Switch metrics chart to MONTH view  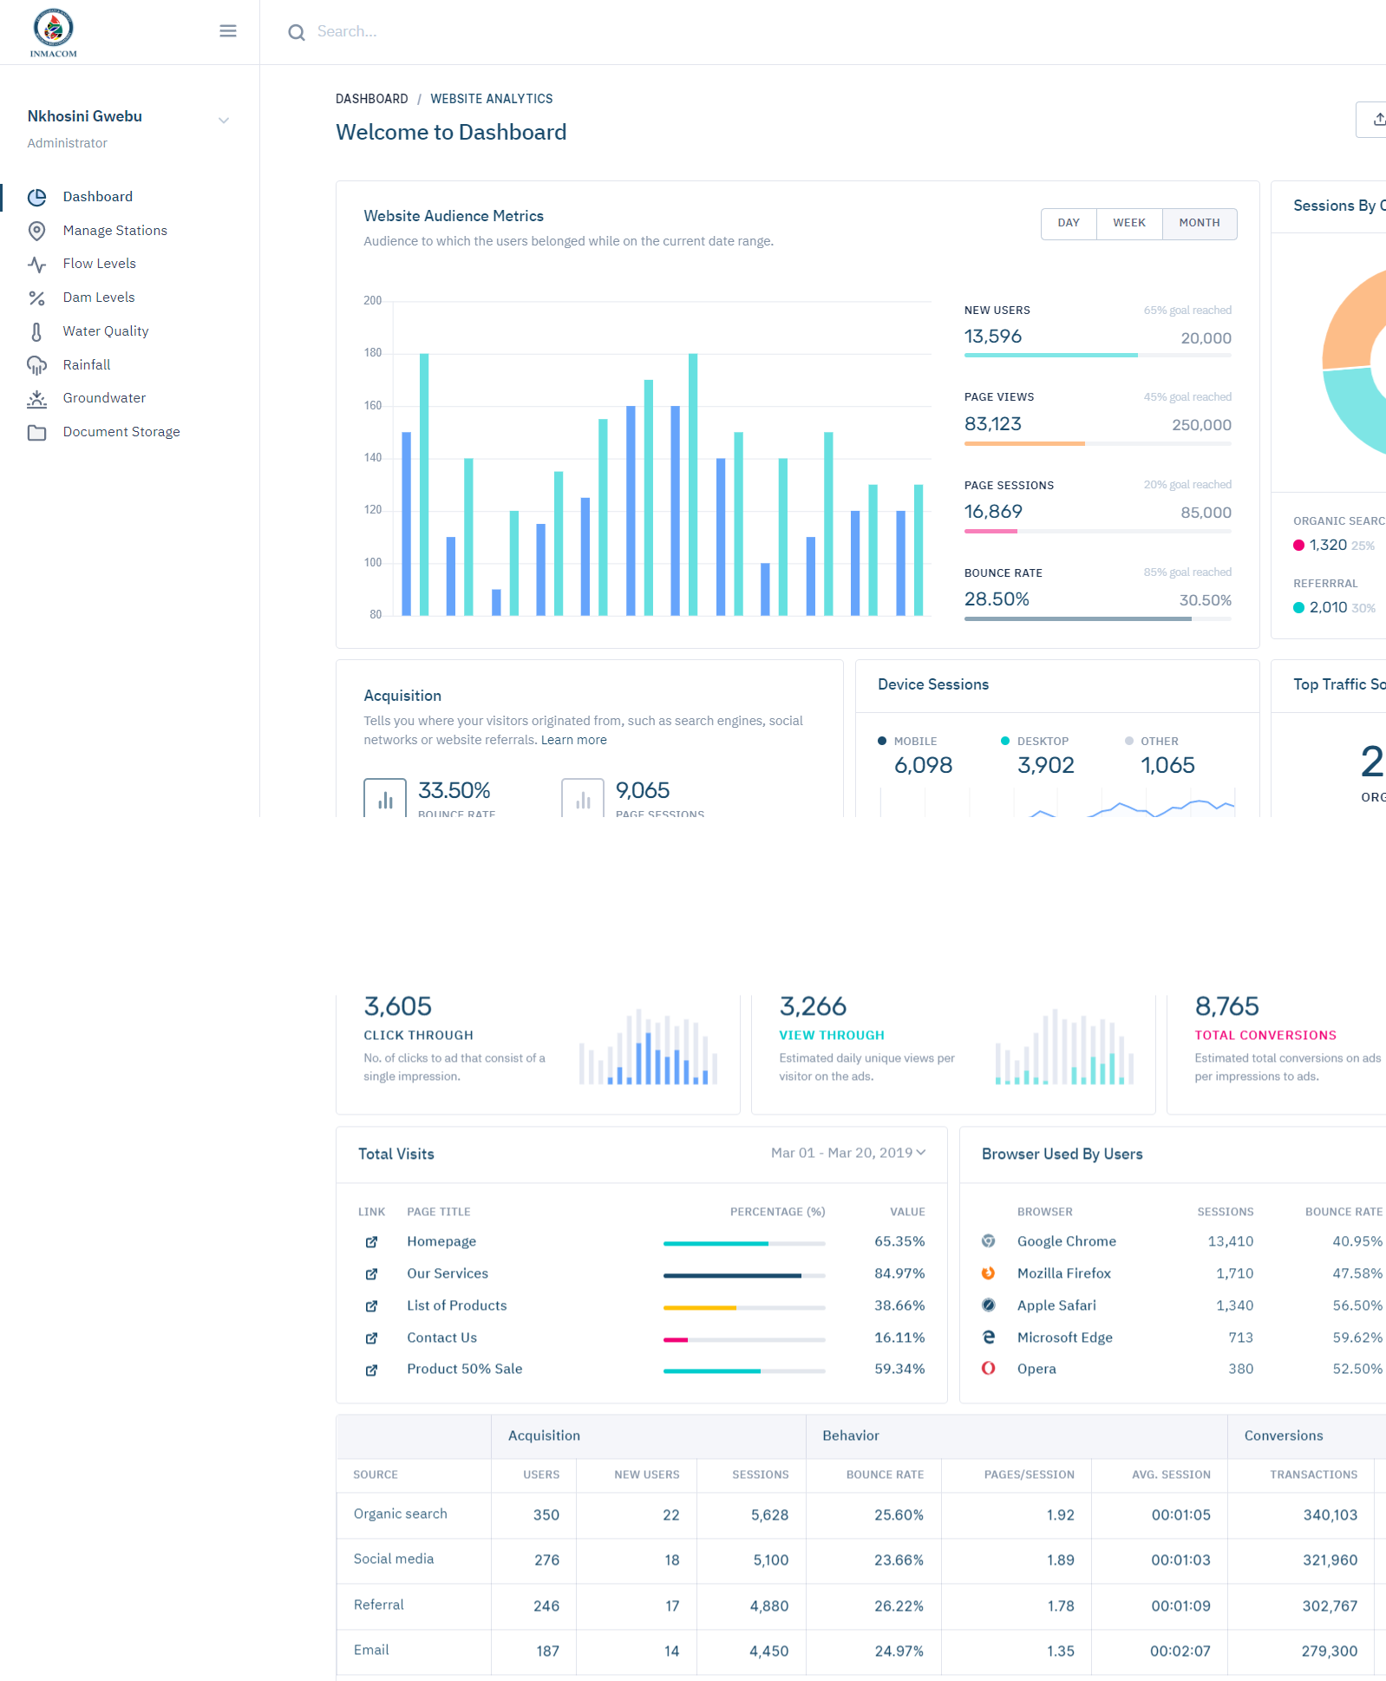coord(1200,223)
